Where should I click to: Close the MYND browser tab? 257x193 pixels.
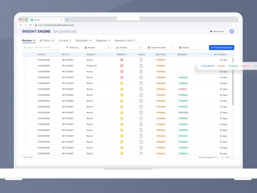tap(62, 20)
